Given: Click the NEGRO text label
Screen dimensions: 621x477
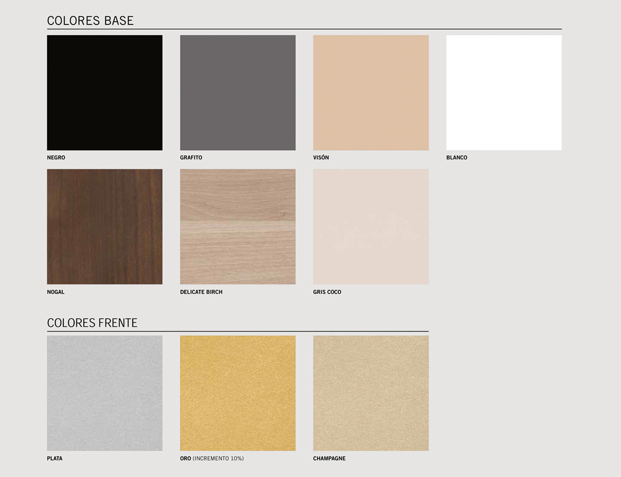Looking at the screenshot, I should 56,157.
